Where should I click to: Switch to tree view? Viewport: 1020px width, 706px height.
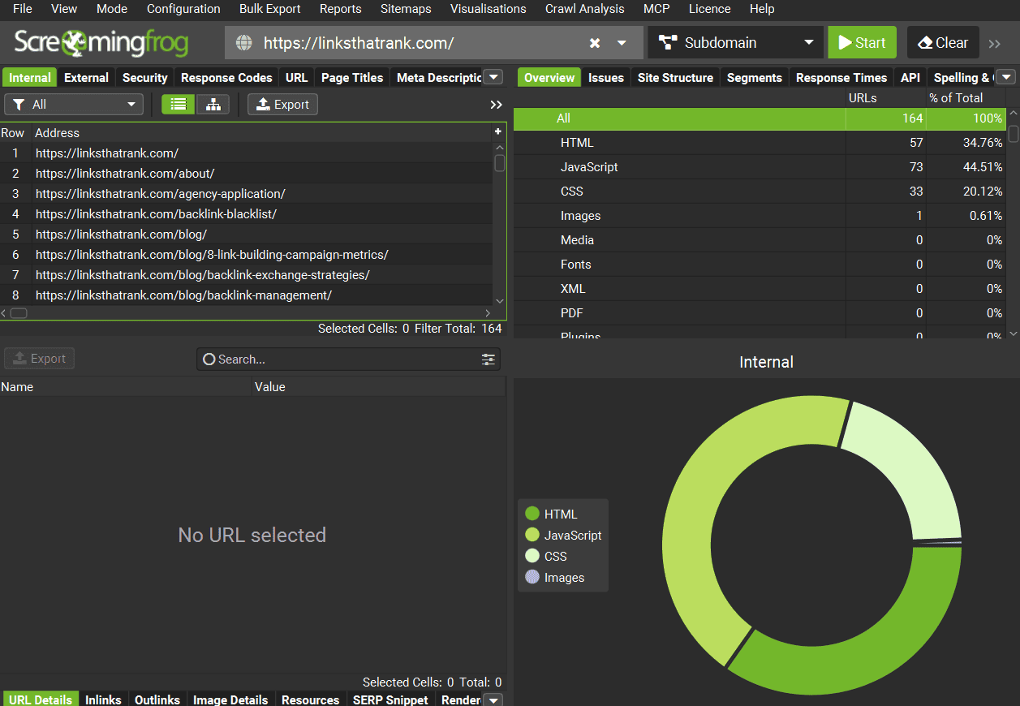click(x=213, y=104)
